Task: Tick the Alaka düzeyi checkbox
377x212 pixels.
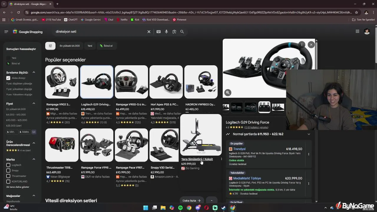Action: [8, 78]
